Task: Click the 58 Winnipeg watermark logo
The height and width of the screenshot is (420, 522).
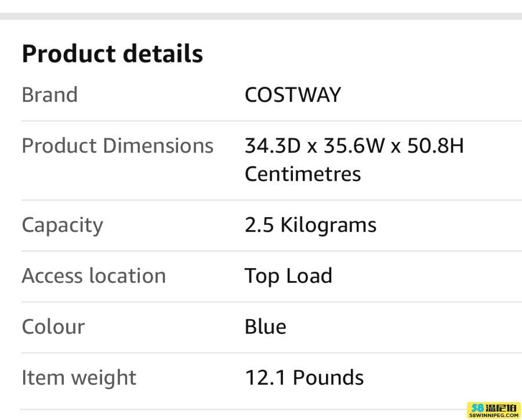Action: (x=494, y=410)
